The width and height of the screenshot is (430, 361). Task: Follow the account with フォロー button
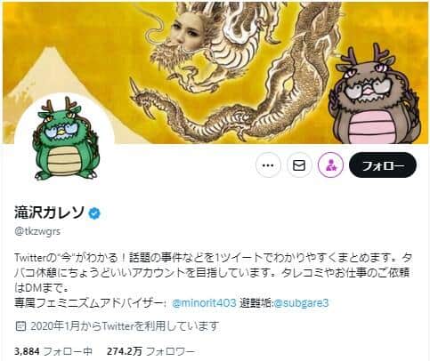coord(383,165)
